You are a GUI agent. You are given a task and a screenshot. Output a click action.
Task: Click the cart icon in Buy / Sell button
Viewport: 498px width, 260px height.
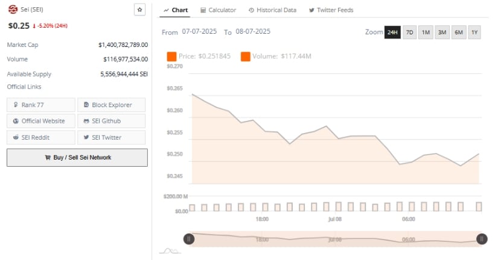48,158
